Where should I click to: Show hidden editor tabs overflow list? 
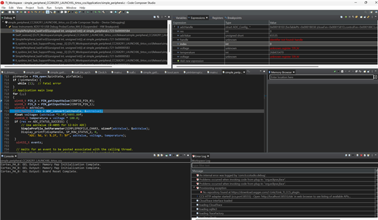[249, 72]
